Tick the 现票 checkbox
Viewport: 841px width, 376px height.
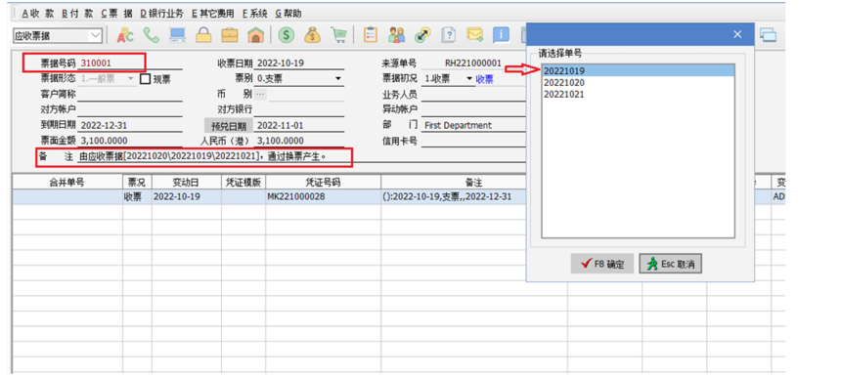point(145,79)
